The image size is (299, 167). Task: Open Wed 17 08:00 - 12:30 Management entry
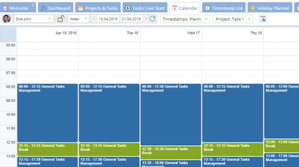171,115
